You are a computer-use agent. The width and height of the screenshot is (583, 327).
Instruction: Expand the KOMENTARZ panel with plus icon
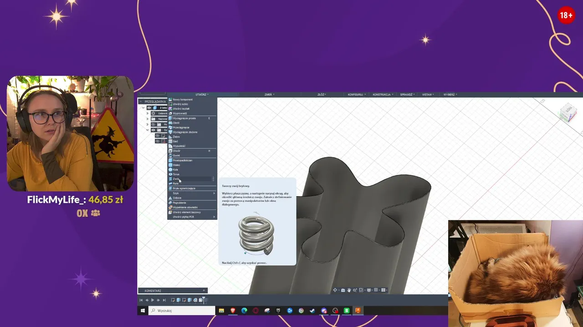(204, 290)
